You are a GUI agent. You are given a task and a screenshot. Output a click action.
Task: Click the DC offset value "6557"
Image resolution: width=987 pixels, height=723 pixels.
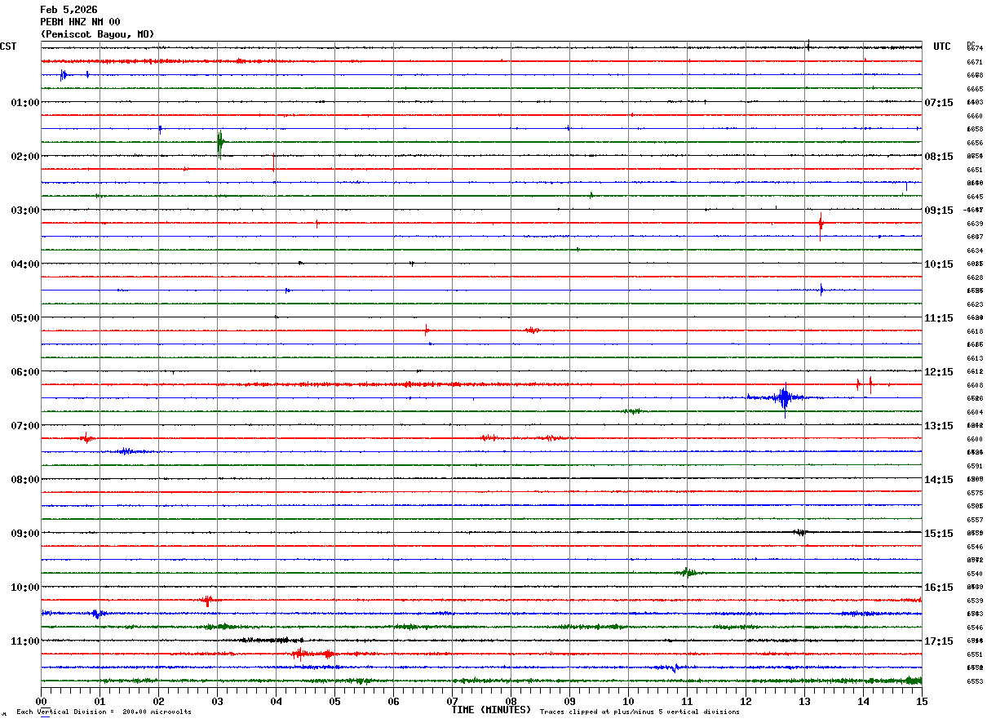coord(974,520)
